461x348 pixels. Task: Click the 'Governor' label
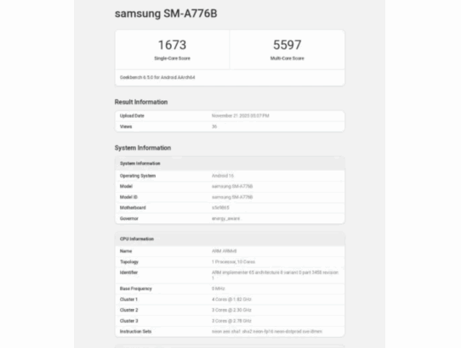[x=128, y=219]
